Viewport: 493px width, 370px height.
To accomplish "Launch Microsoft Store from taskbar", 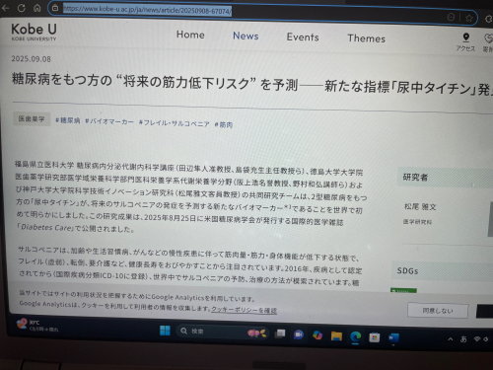I will tap(374, 337).
